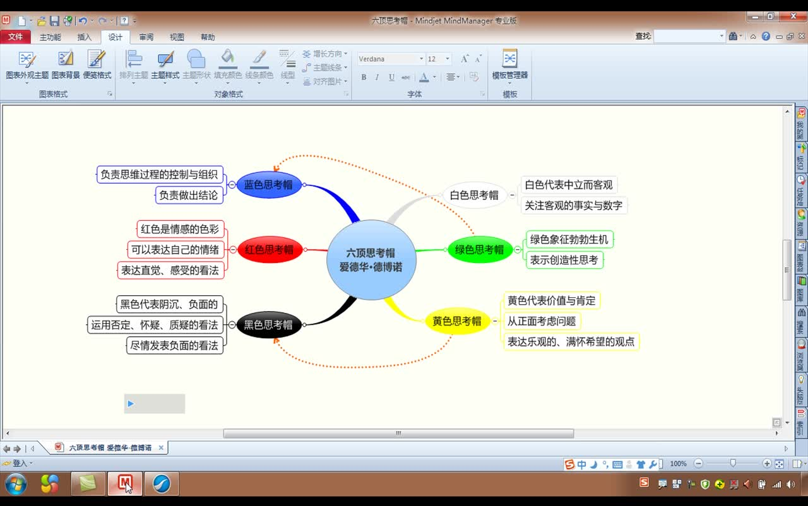
Task: Switch to the 视图 ribbon tab
Action: 177,37
